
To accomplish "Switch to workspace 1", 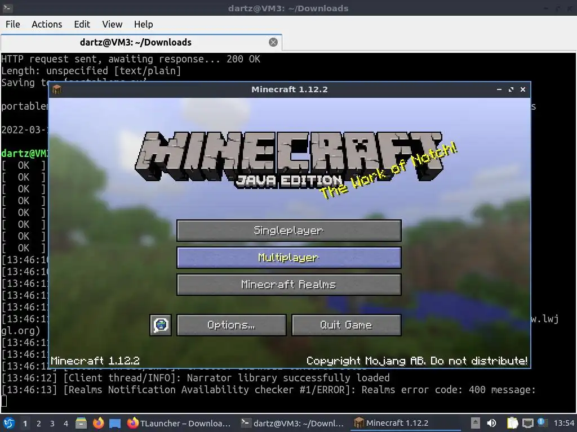I will point(25,424).
